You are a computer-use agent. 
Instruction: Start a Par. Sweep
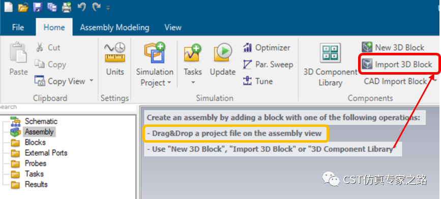coord(268,64)
